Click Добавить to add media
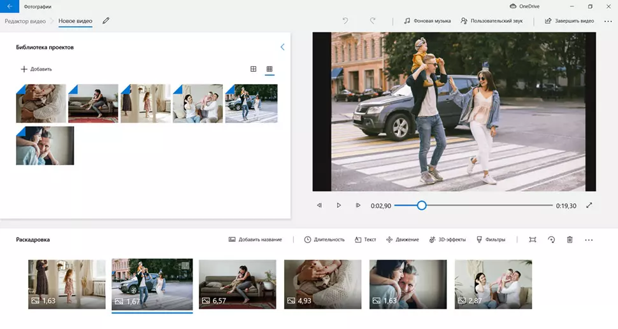 36,69
